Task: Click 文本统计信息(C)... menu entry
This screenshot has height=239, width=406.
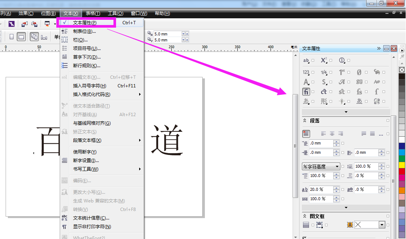Action: 91,218
